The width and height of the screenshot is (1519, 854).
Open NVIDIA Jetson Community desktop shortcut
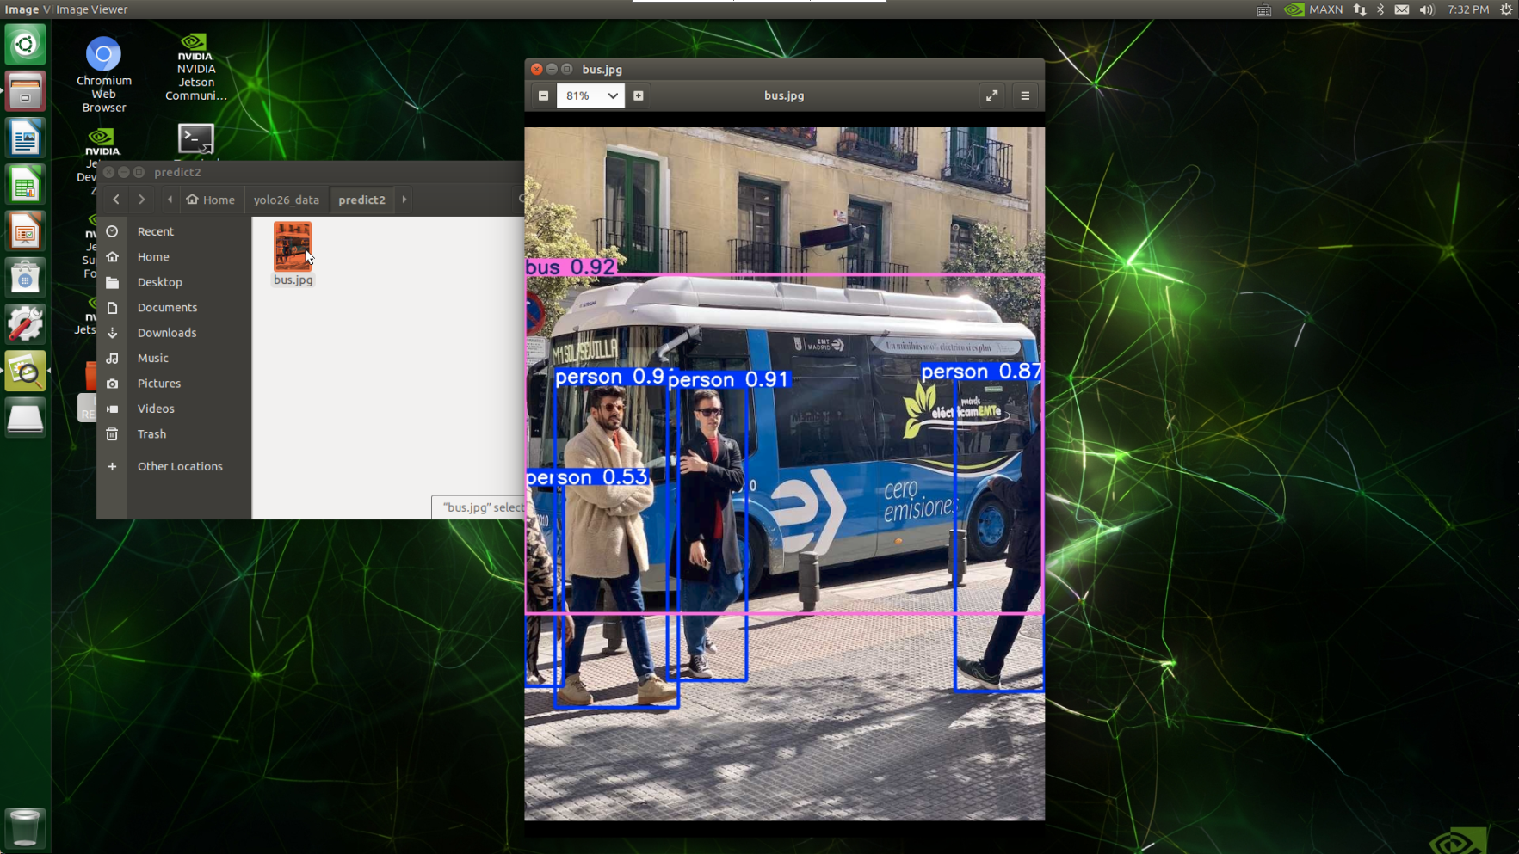[x=196, y=69]
